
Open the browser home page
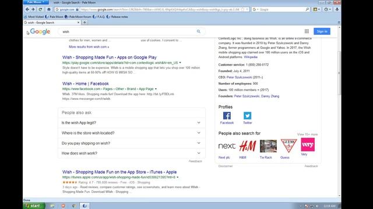pos(49,9)
